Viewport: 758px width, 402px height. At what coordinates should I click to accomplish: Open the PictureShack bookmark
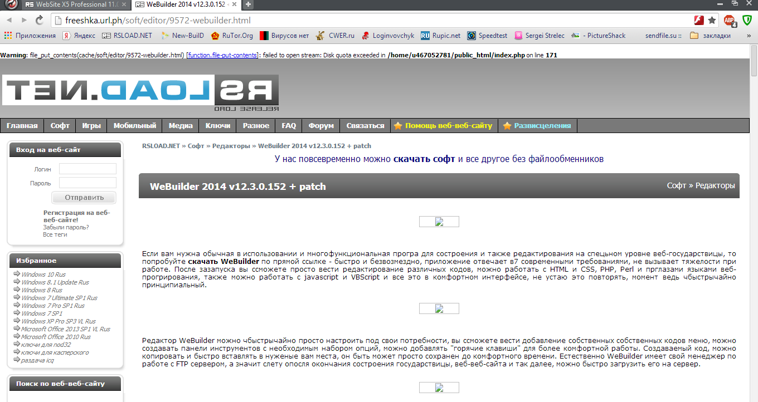pos(599,36)
